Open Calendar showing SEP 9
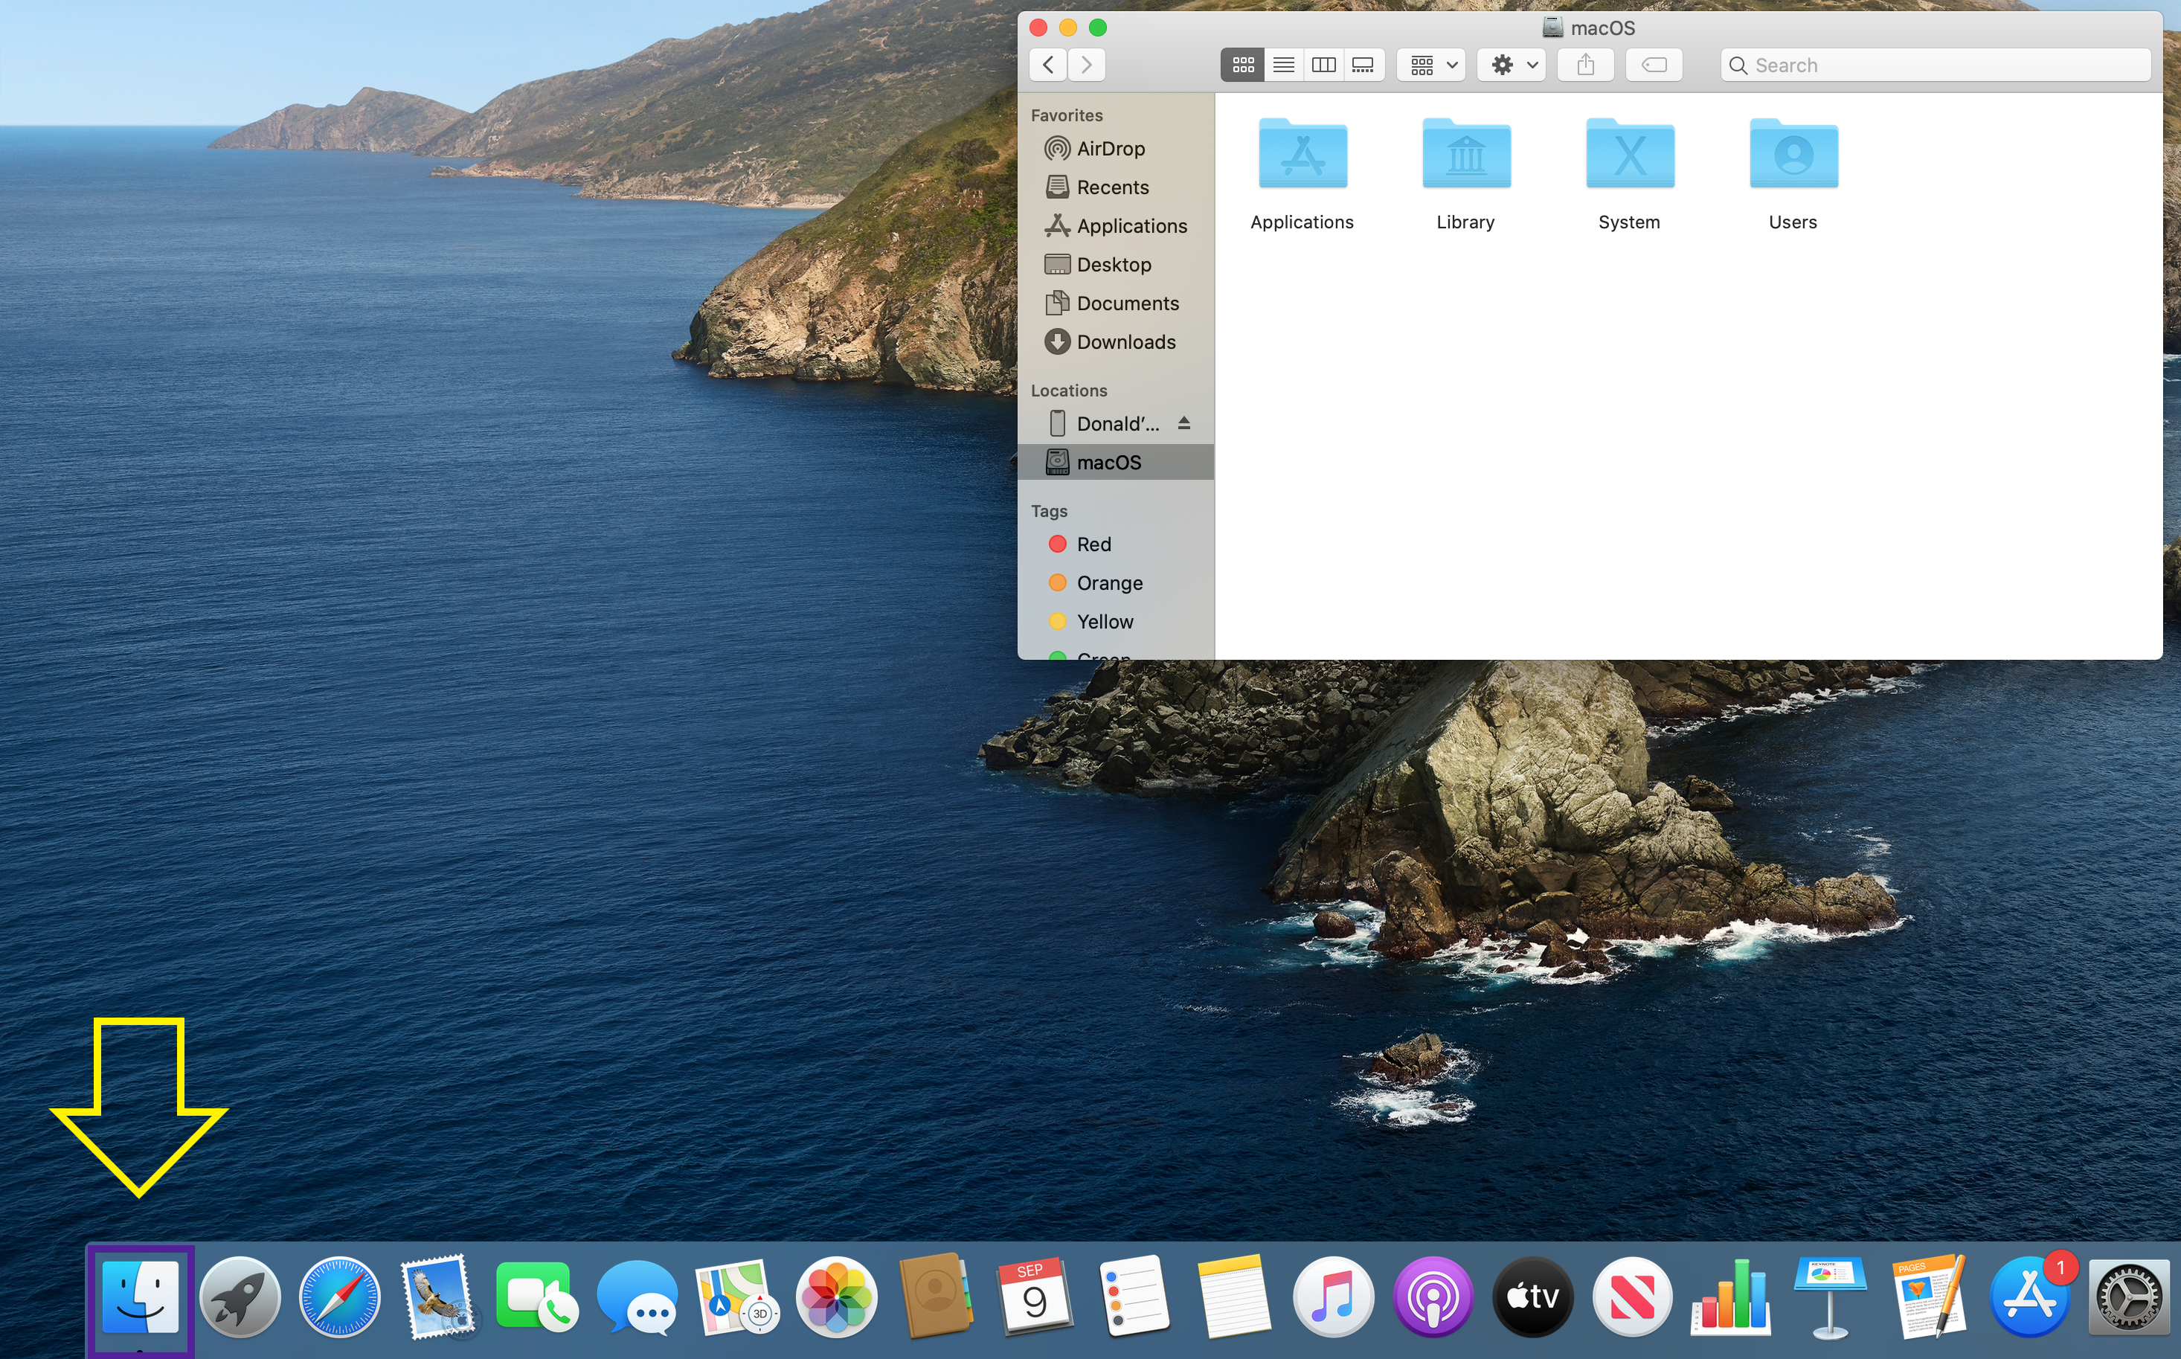Viewport: 2181px width, 1359px height. (x=1034, y=1297)
